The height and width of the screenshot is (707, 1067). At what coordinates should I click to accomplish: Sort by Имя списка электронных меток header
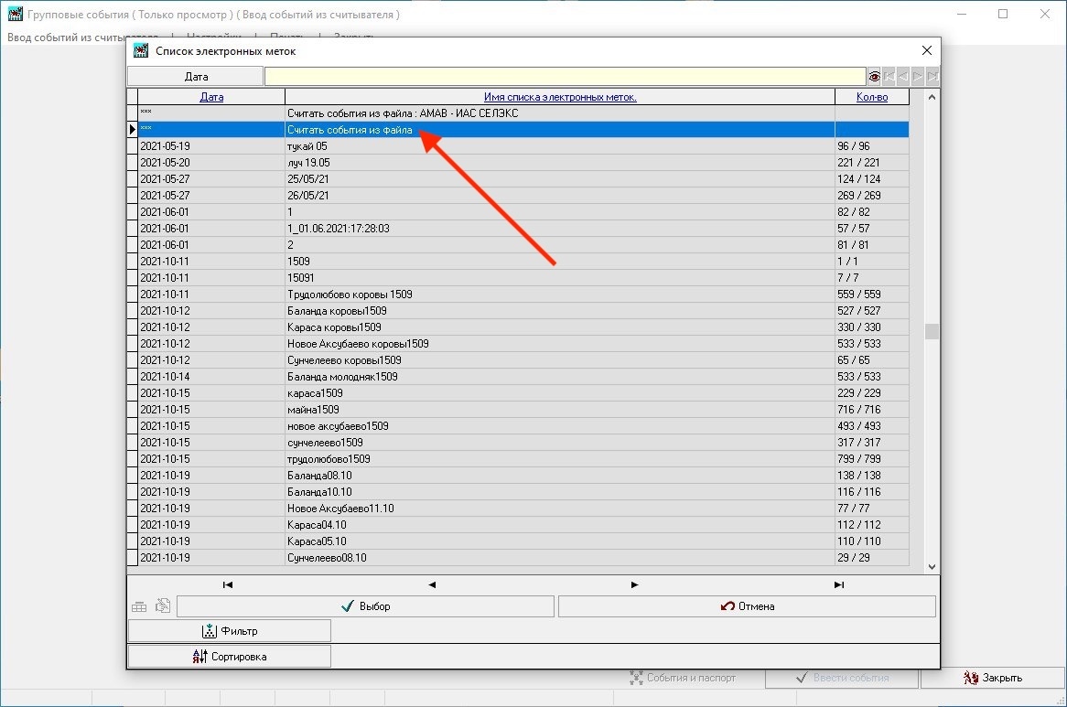click(560, 97)
